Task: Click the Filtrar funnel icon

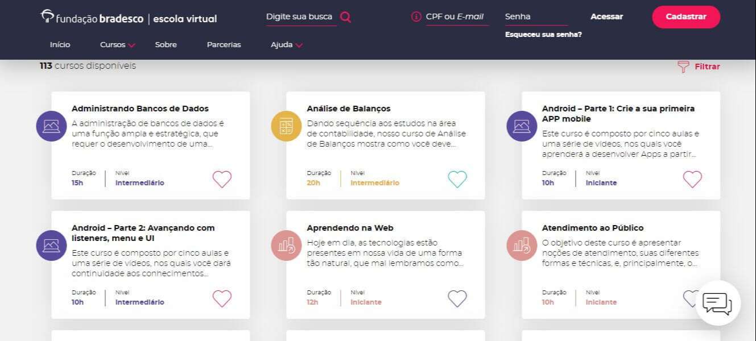Action: pyautogui.click(x=683, y=66)
